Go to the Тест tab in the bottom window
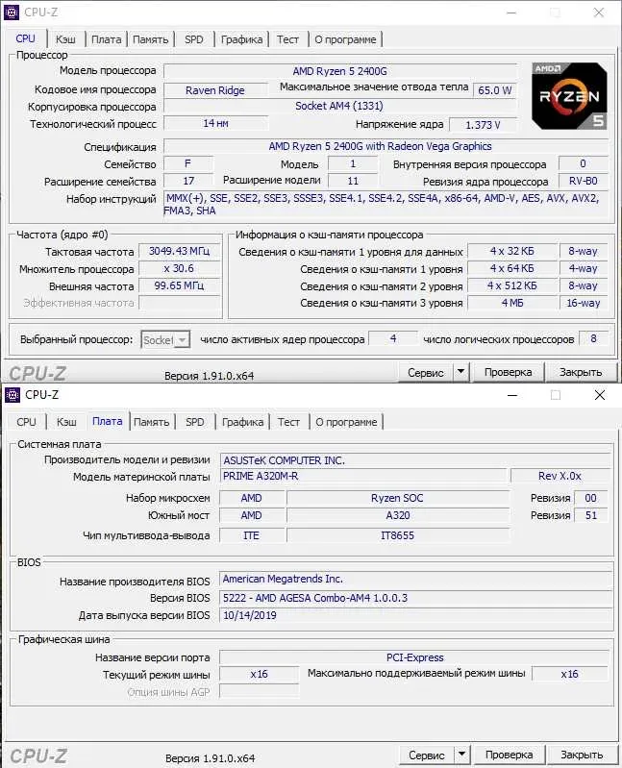 [x=288, y=422]
